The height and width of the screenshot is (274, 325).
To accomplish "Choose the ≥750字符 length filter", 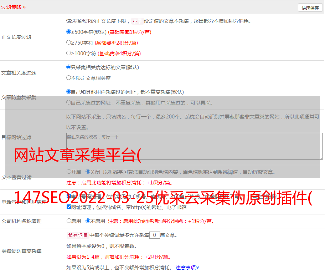I will coord(69,42).
